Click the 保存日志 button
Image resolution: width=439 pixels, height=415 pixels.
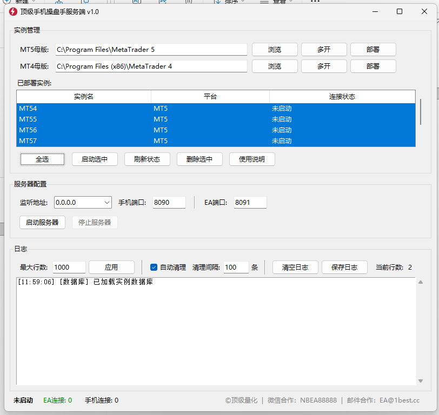pos(344,267)
